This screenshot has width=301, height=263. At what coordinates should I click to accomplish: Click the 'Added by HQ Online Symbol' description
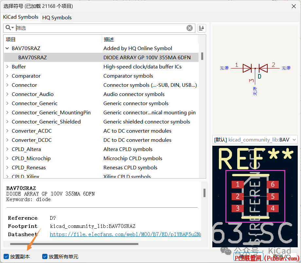point(138,48)
